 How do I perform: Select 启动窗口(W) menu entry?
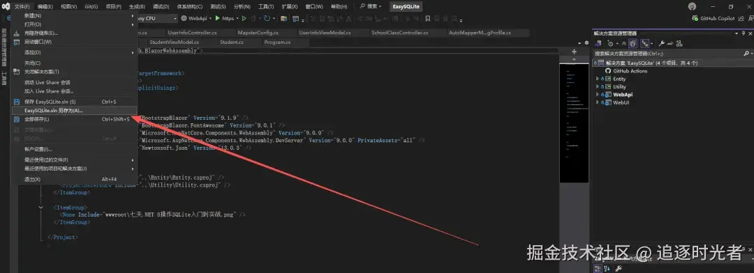click(x=74, y=42)
